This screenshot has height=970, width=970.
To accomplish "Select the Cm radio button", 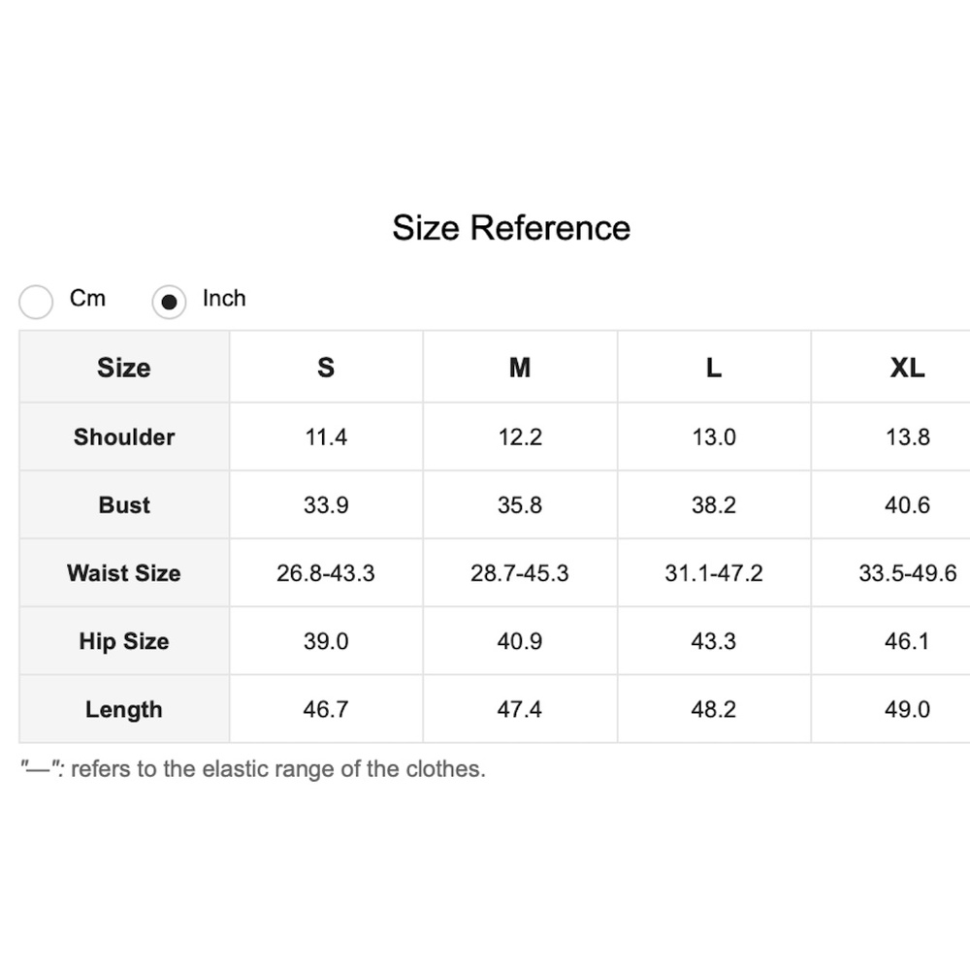I will pyautogui.click(x=36, y=302).
